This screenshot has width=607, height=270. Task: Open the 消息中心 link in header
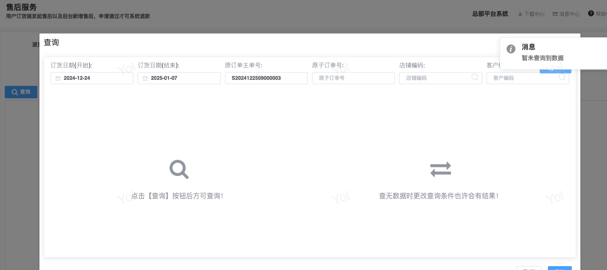coord(569,14)
